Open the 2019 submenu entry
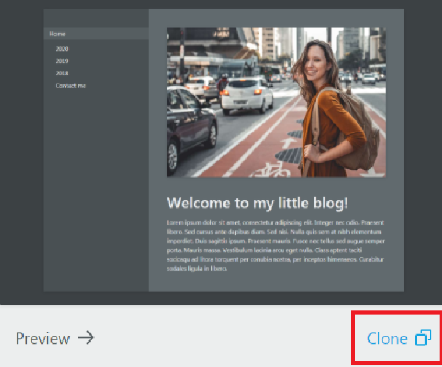This screenshot has width=442, height=367. pos(62,61)
